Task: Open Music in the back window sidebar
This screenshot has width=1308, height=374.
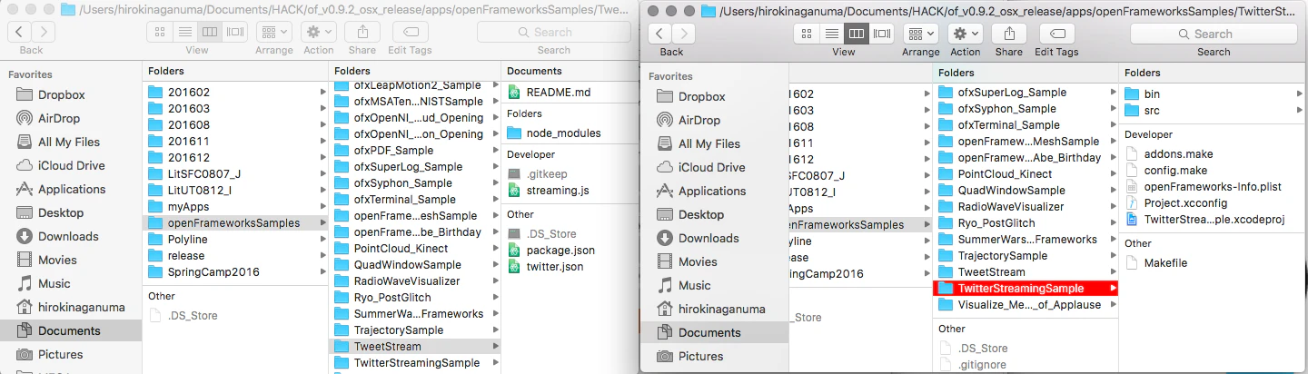Action: click(x=54, y=283)
